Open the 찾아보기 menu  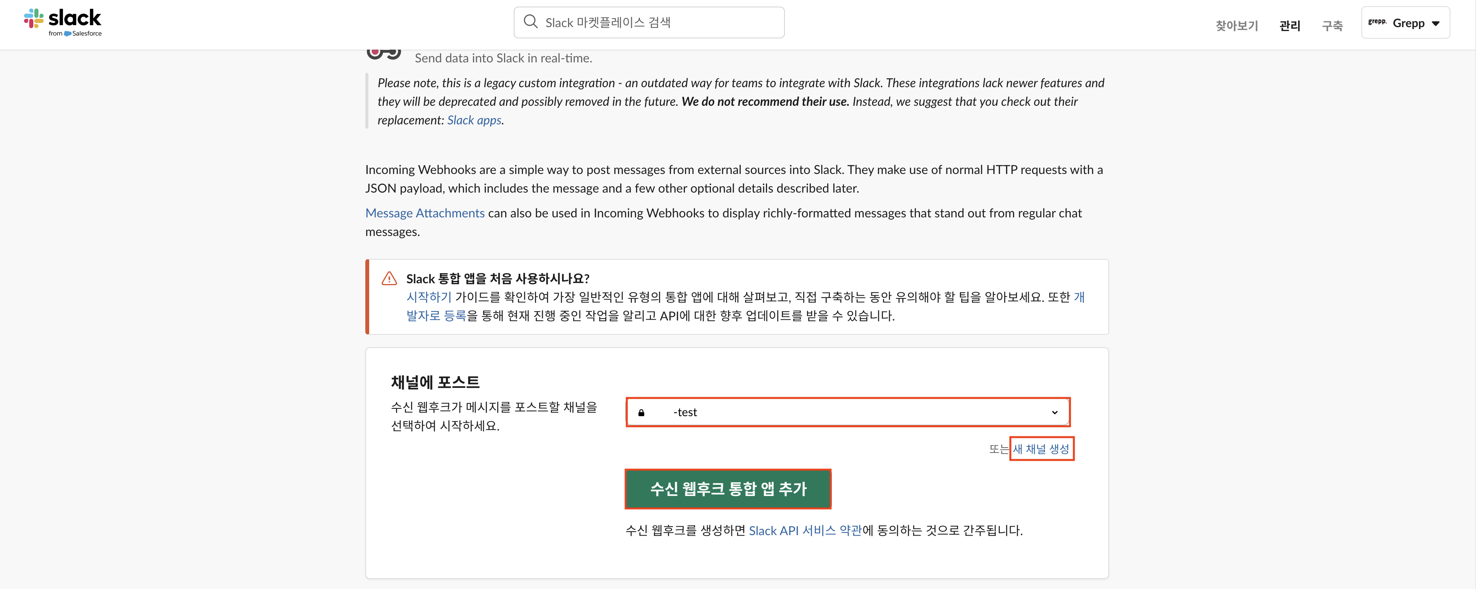[x=1237, y=25]
